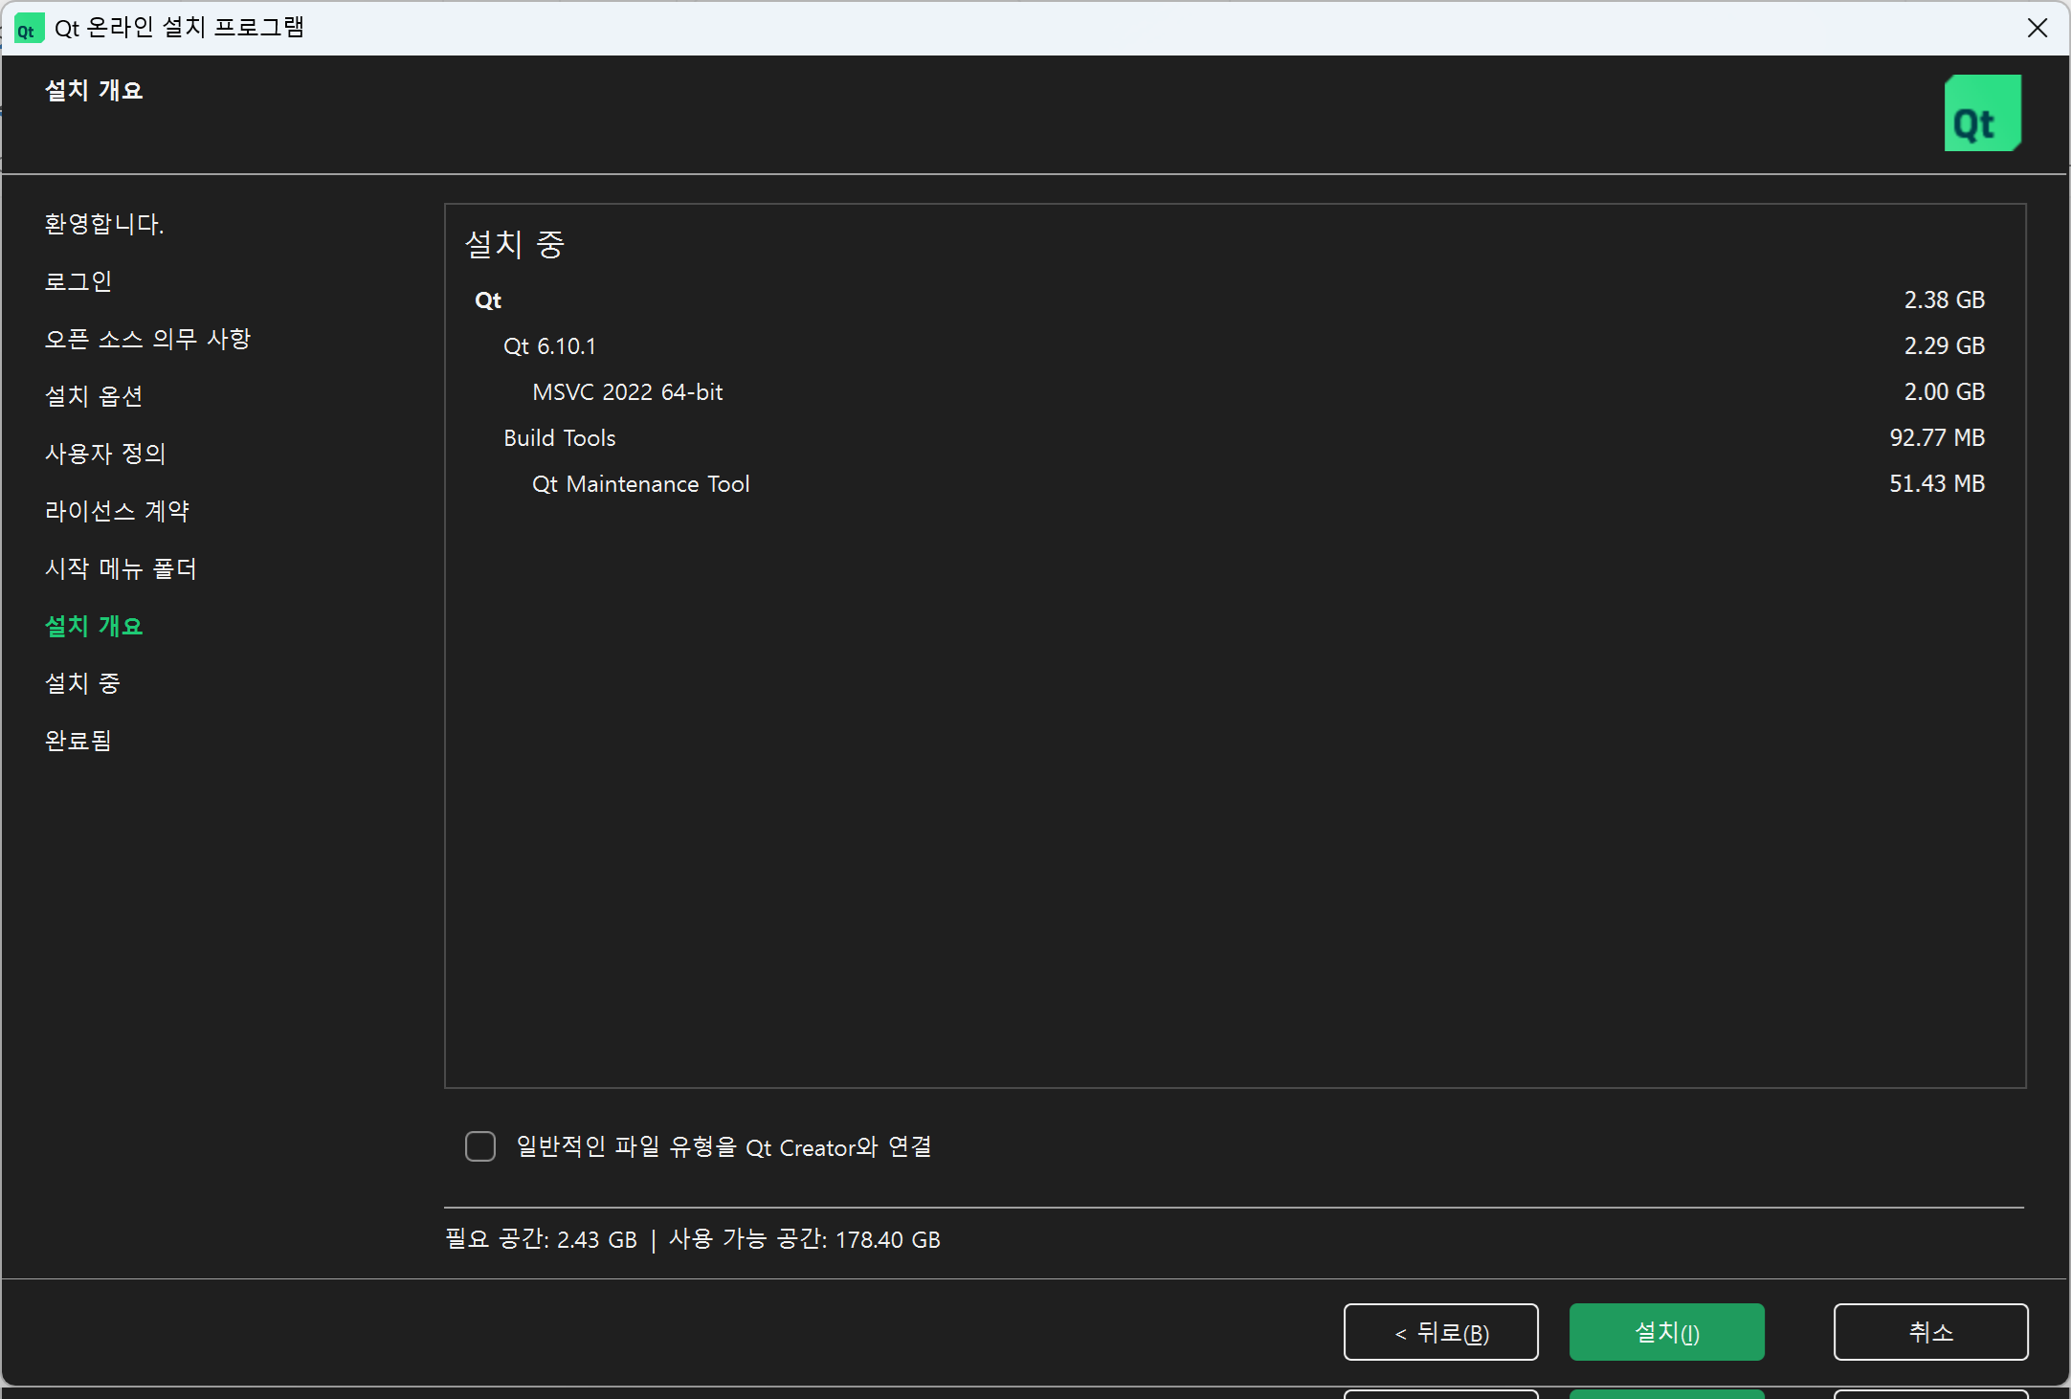
Task: Click the Qt icon in the title bar
Action: click(29, 28)
